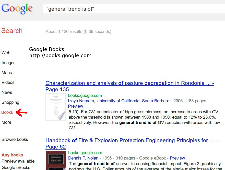The width and height of the screenshot is (225, 170).
Task: Click the search query input field
Action: [133, 9]
